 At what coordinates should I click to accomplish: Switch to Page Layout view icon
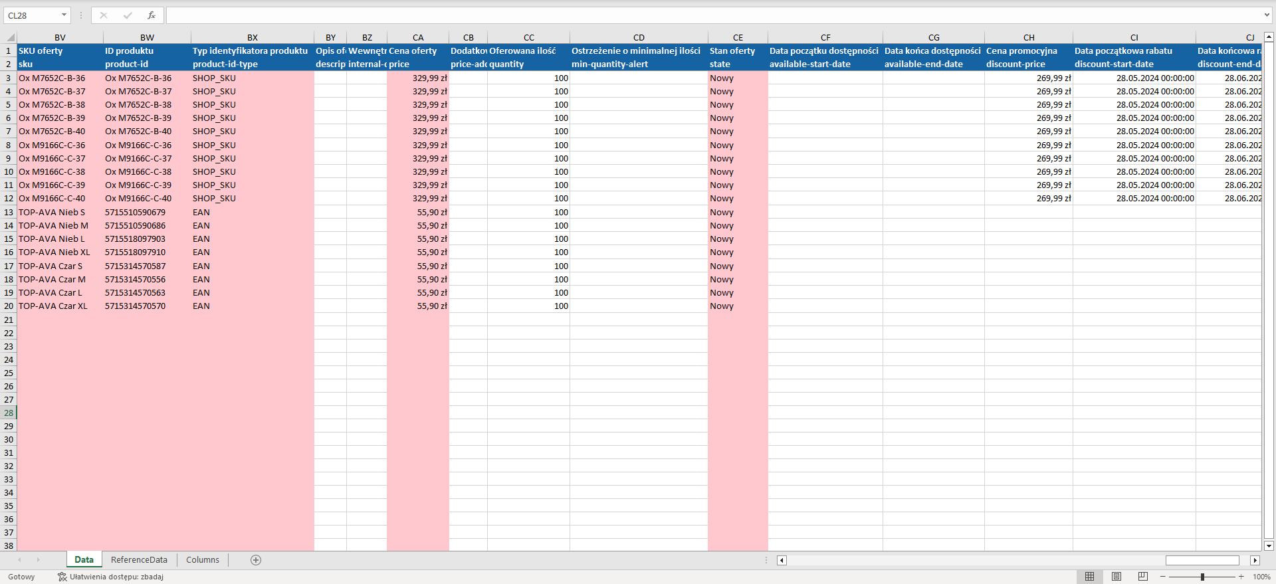1116,577
